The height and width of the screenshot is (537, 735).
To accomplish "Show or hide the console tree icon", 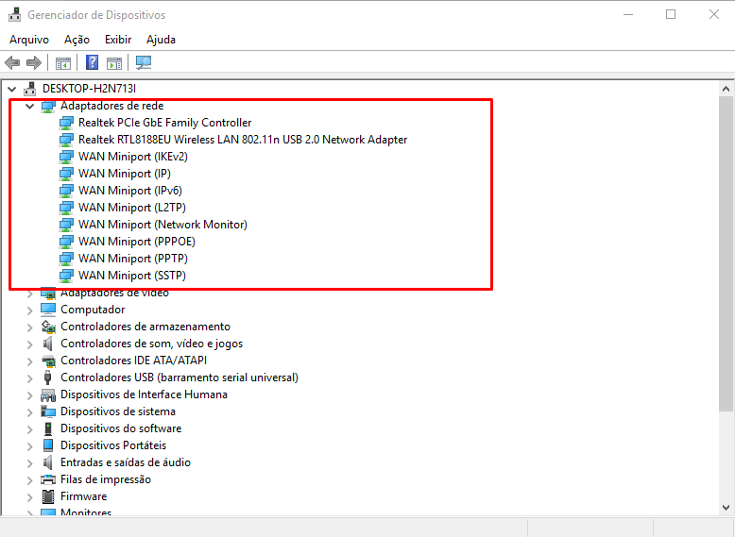I will pyautogui.click(x=62, y=62).
